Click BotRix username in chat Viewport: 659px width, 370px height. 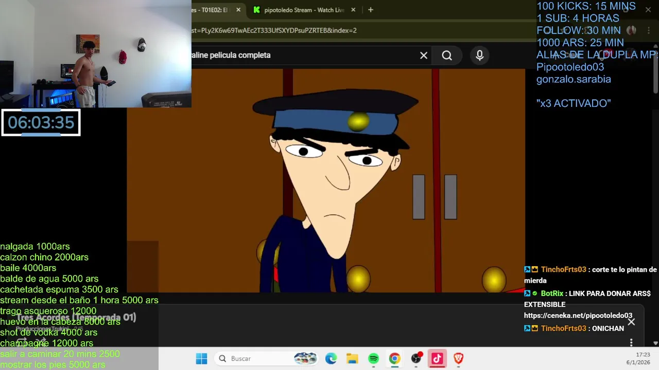tap(552, 293)
